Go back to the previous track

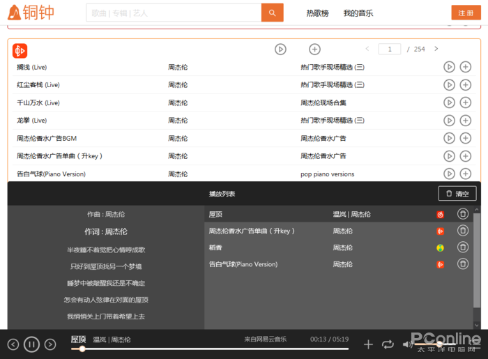(13, 344)
